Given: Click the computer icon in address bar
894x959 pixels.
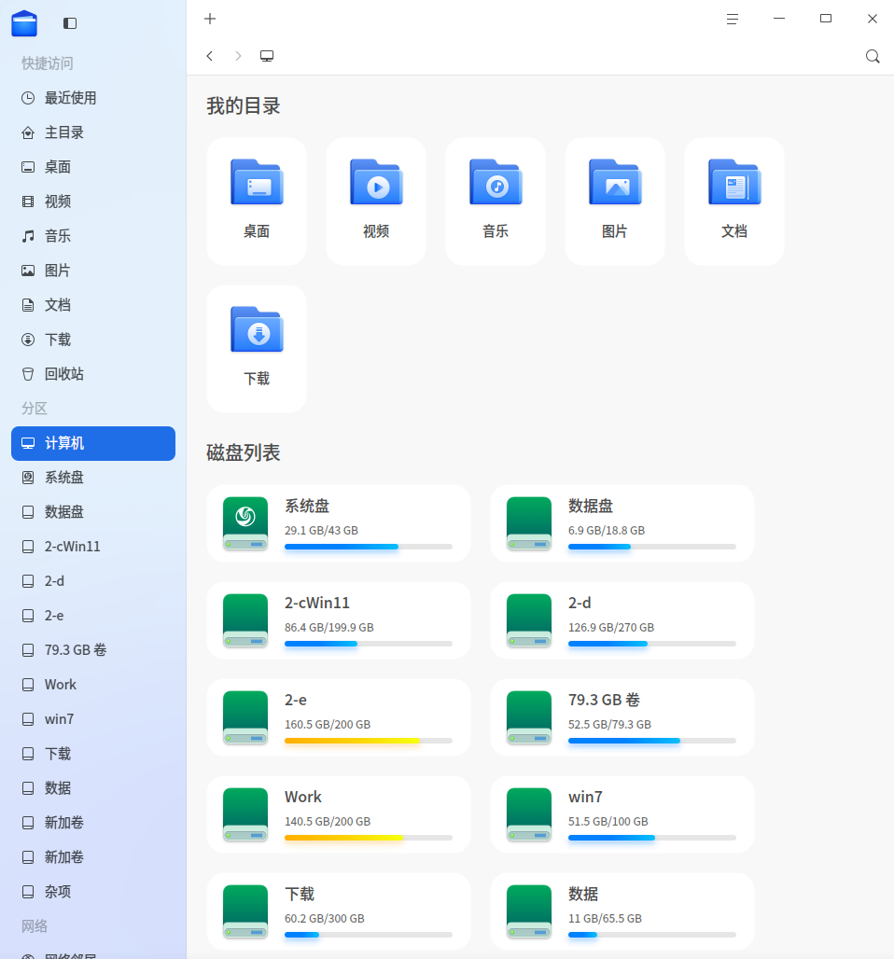Looking at the screenshot, I should coord(267,56).
